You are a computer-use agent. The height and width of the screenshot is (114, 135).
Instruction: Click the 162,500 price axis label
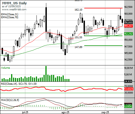click(128, 7)
